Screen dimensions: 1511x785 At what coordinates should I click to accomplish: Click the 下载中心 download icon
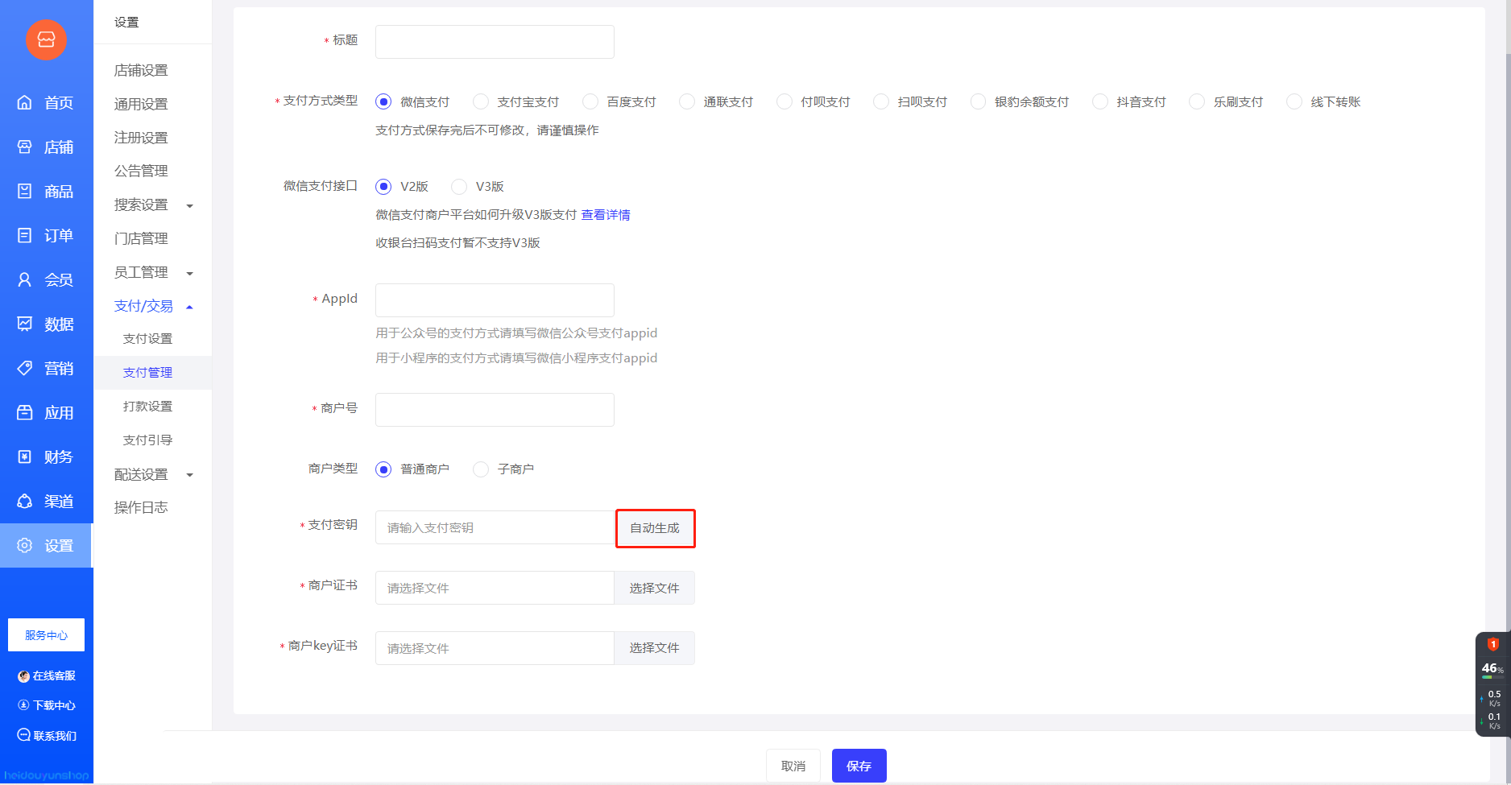pos(23,705)
